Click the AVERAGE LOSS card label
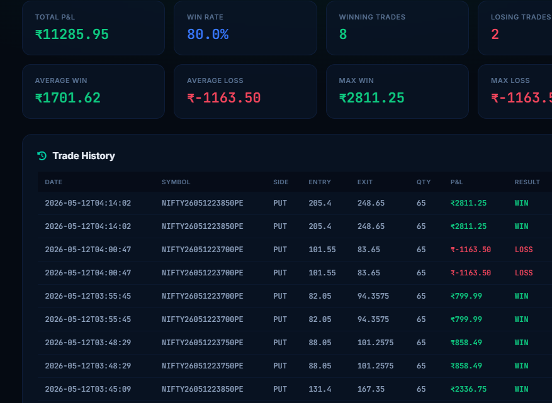Image resolution: width=552 pixels, height=403 pixels. [x=215, y=80]
